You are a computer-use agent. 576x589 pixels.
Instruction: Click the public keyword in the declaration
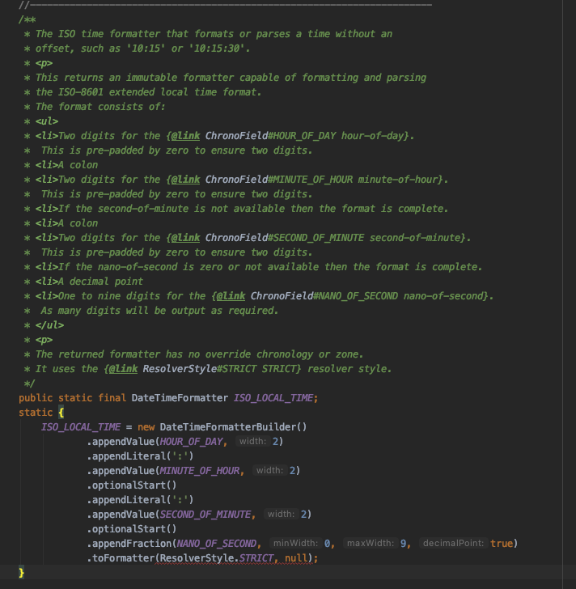pos(36,398)
